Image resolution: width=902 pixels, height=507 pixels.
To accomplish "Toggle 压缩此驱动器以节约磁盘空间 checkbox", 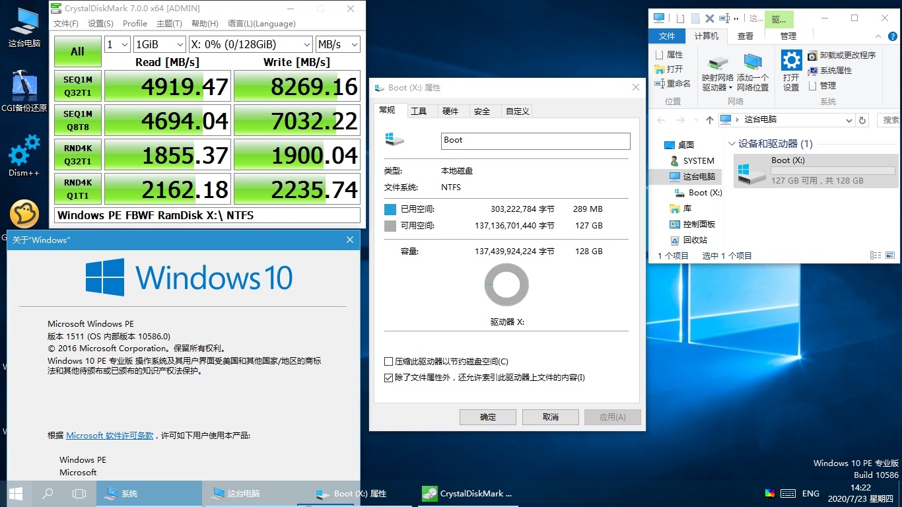I will tap(388, 362).
